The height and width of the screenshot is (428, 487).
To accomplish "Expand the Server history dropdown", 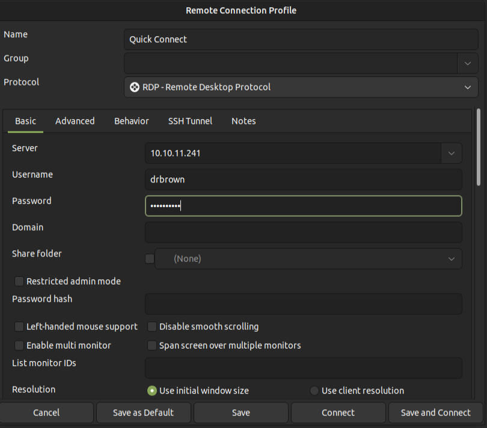I will (451, 154).
